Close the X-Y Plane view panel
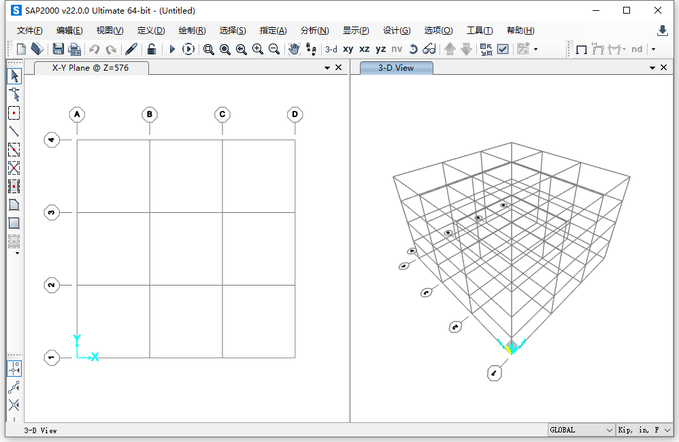This screenshot has width=679, height=442. pos(339,68)
